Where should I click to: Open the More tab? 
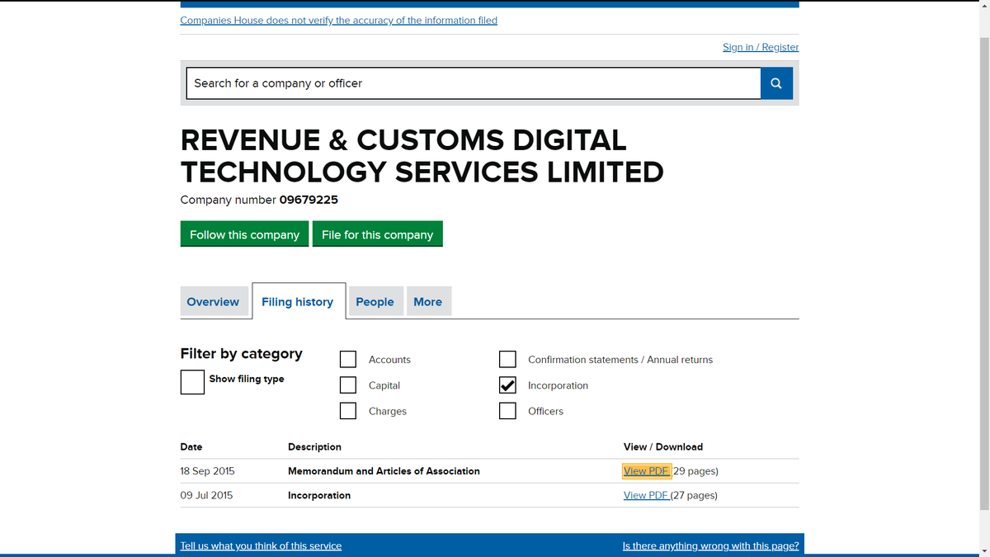point(427,302)
